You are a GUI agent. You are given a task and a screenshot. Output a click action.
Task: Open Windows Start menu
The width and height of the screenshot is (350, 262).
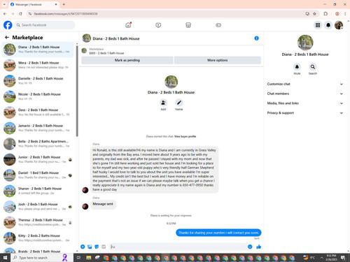click(x=5, y=258)
